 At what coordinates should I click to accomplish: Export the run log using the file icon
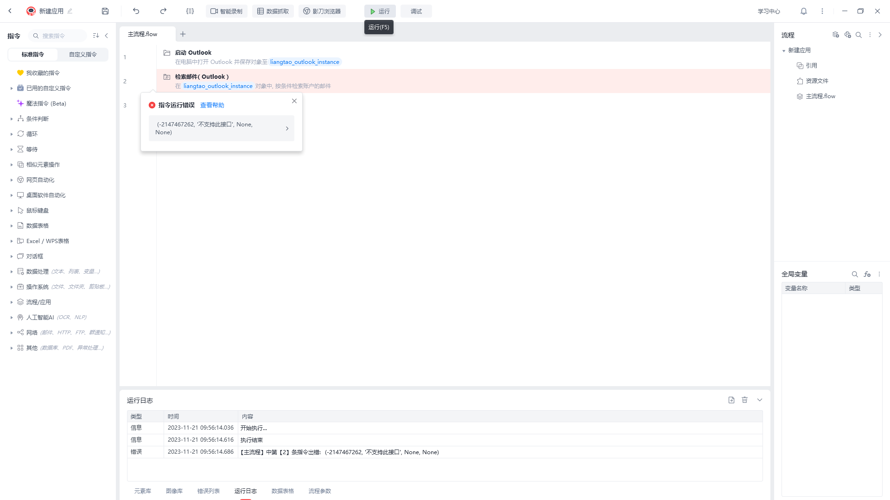pos(731,400)
